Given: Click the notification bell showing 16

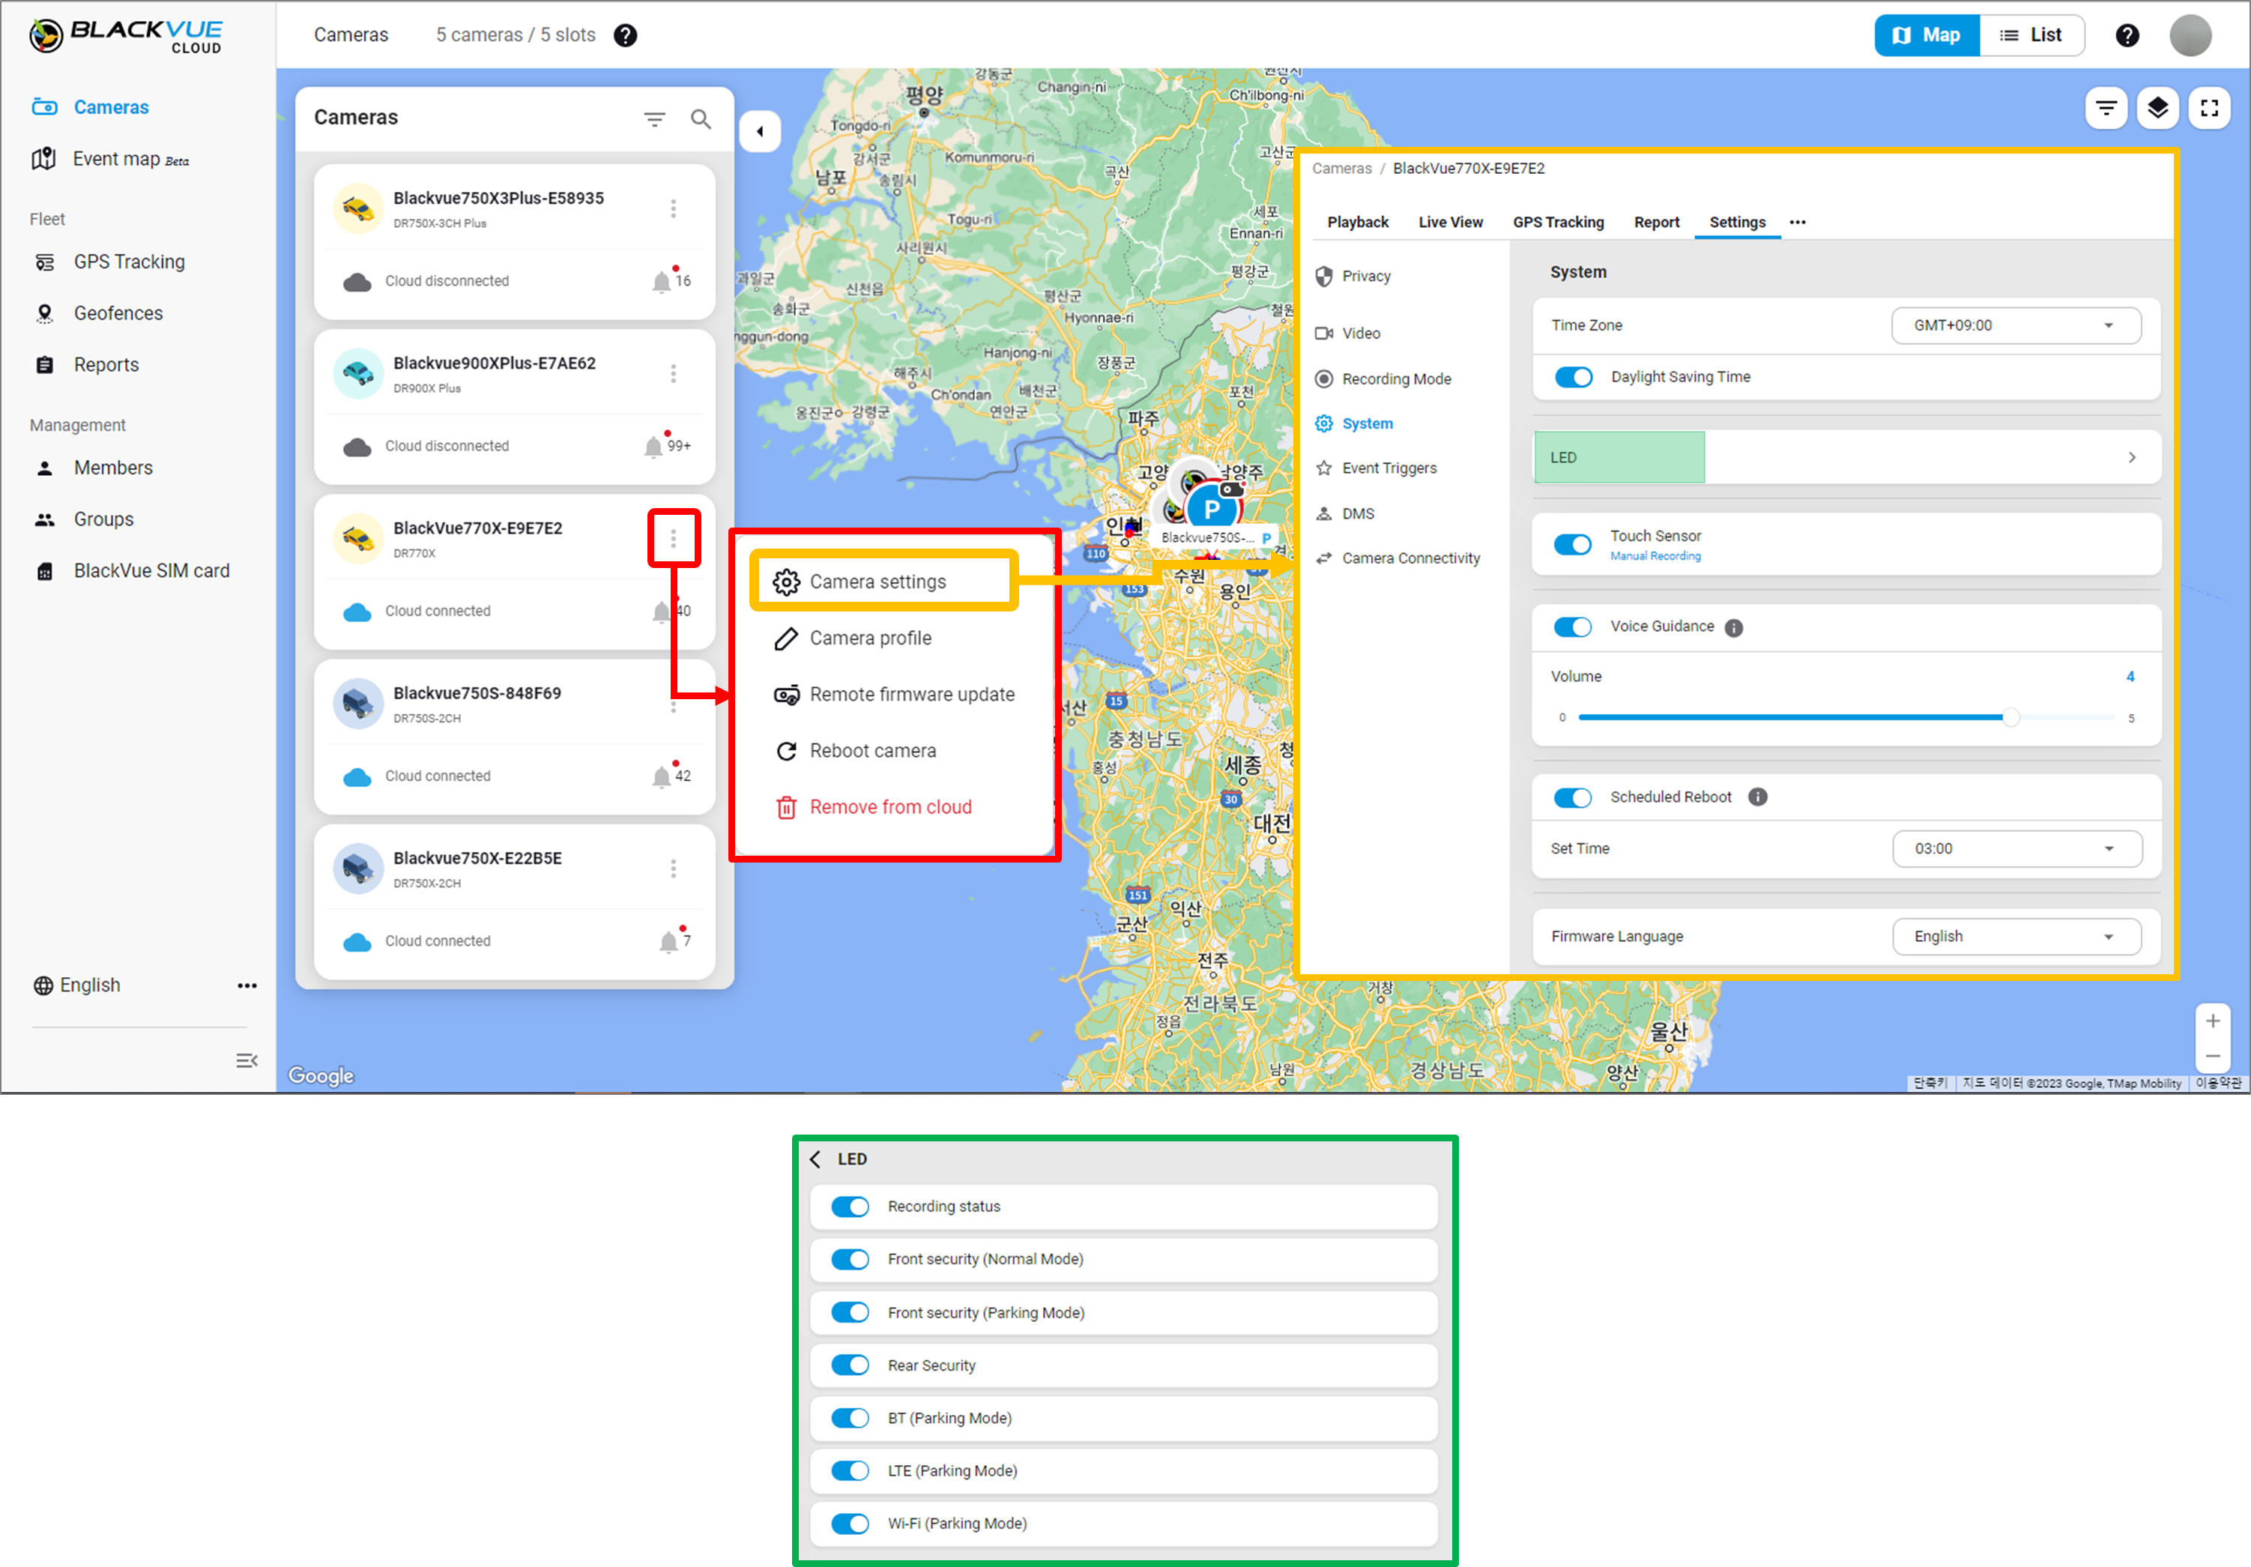Looking at the screenshot, I should coord(662,282).
